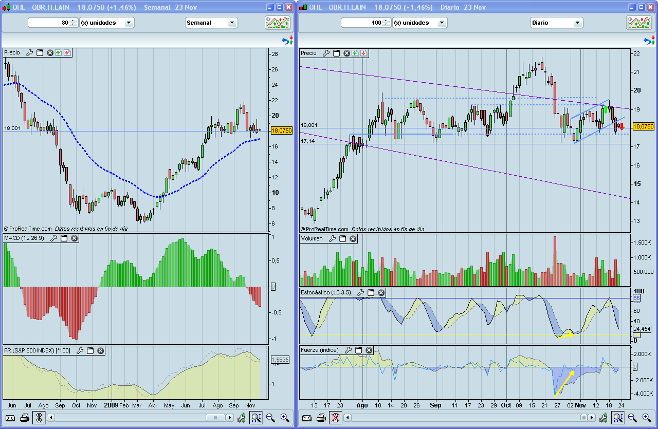Maximize the Volumen panel
The height and width of the screenshot is (429, 658).
(x=342, y=238)
